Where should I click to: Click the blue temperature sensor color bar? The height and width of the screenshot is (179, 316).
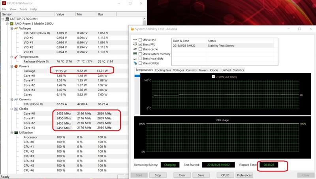point(137,76)
